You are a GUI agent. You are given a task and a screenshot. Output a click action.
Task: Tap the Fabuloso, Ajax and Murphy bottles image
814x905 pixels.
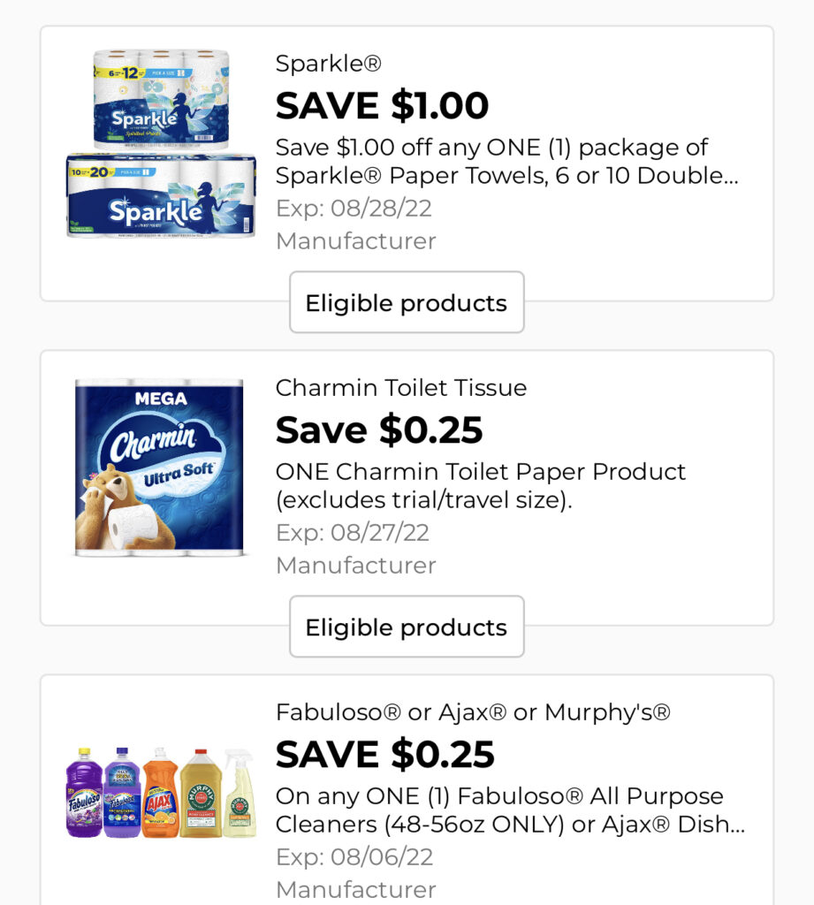coord(161,793)
